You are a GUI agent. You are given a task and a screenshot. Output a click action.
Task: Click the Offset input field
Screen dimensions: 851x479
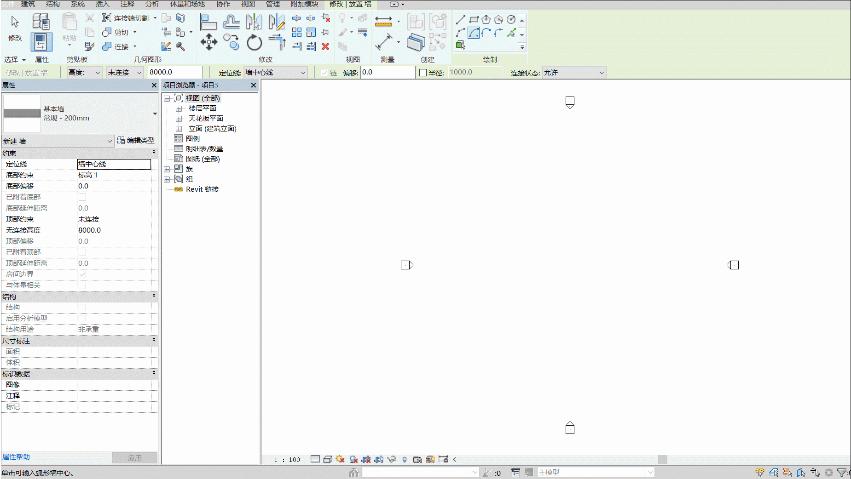[x=388, y=73]
